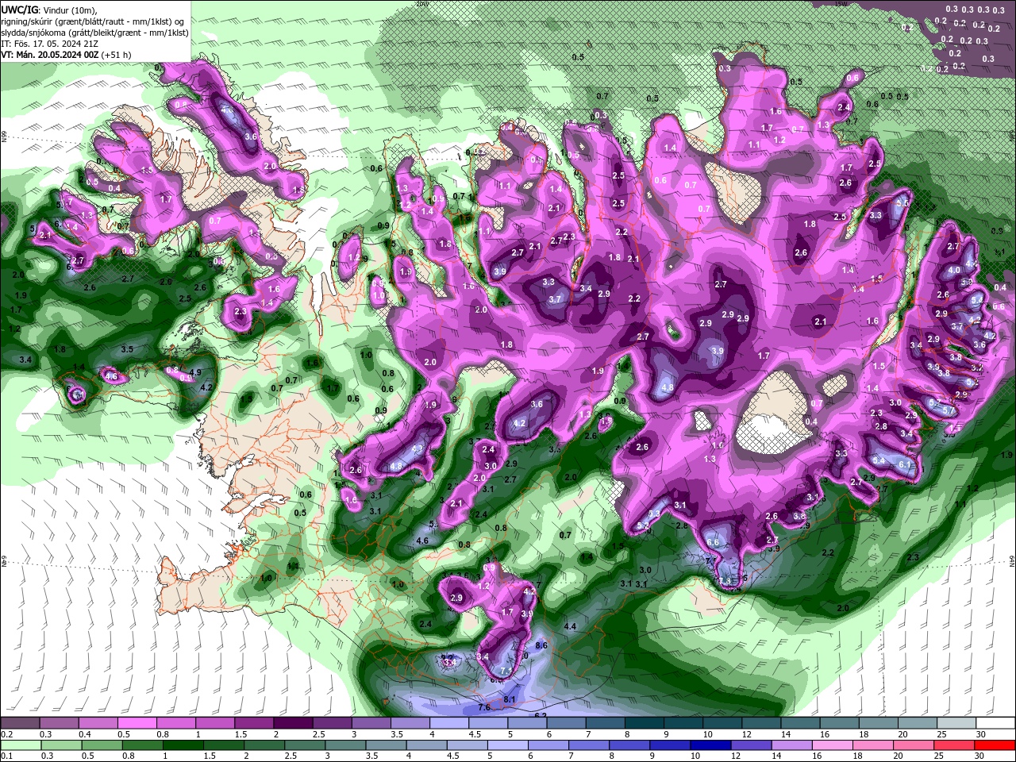Choose the slate blue 6 snowfall legend swatch
This screenshot has height=762, width=1016.
(x=566, y=723)
